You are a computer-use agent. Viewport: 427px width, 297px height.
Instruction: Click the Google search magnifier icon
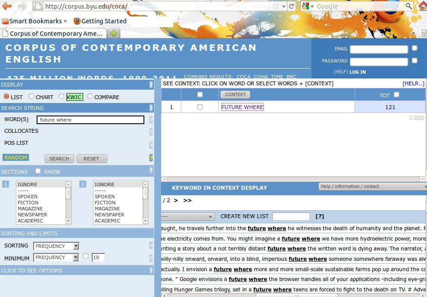coord(409,6)
